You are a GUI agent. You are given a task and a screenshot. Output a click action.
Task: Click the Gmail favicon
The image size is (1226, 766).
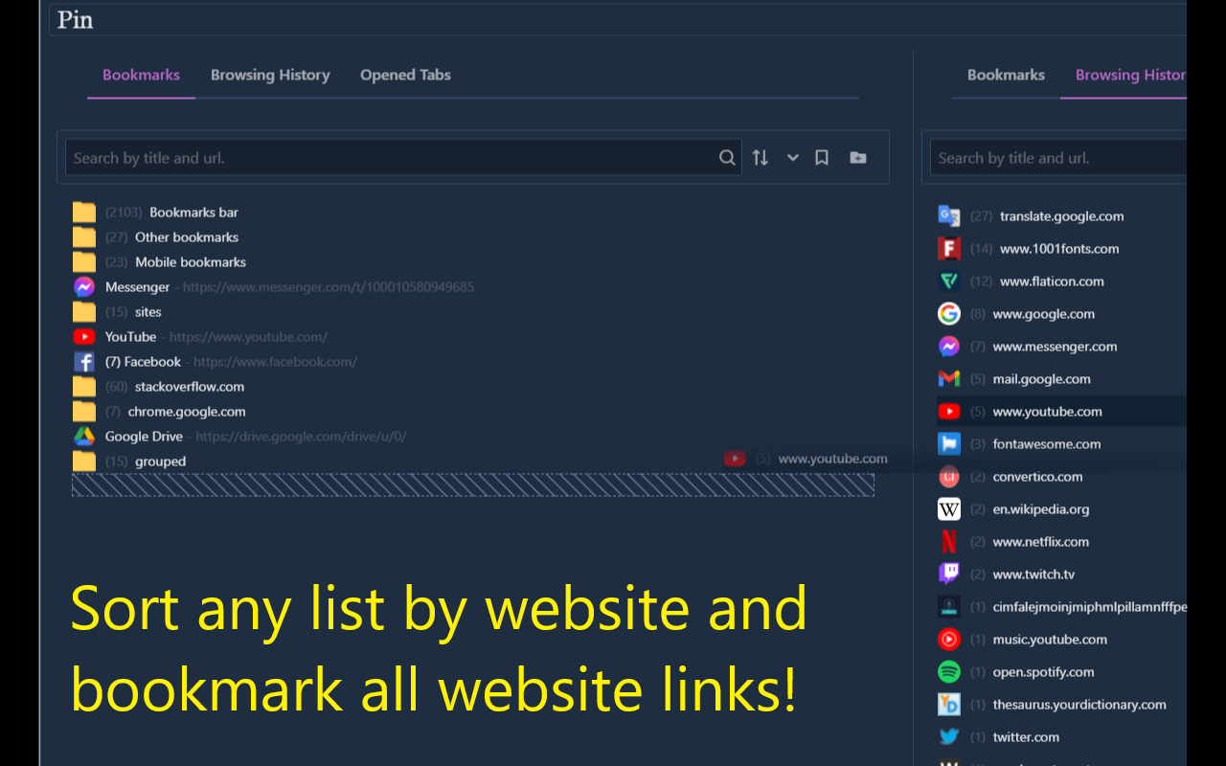[x=949, y=379]
